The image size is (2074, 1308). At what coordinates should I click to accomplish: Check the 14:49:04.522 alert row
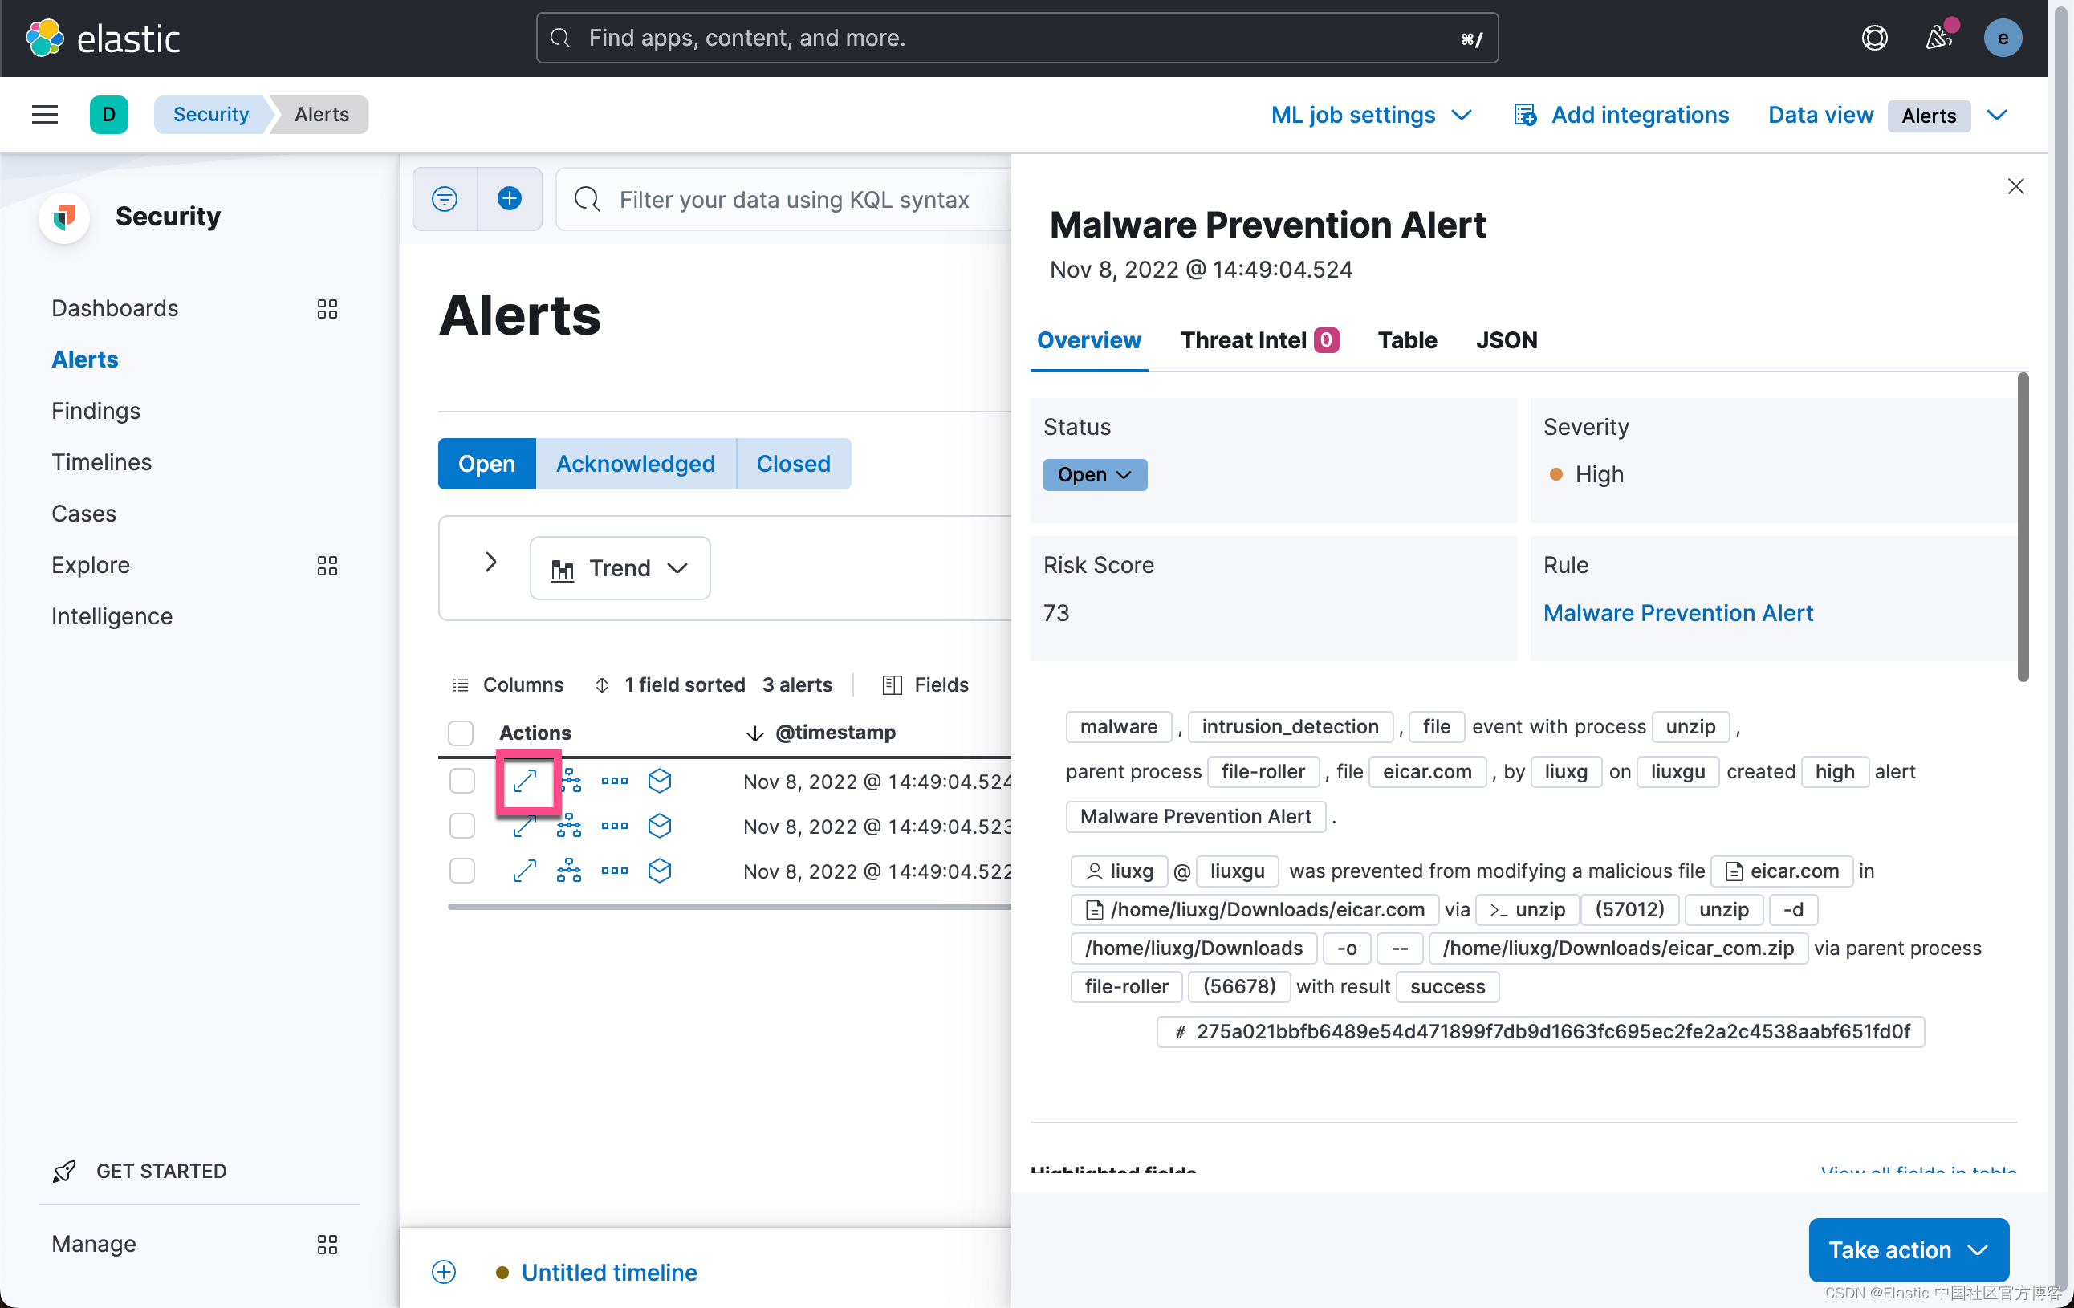(x=462, y=871)
